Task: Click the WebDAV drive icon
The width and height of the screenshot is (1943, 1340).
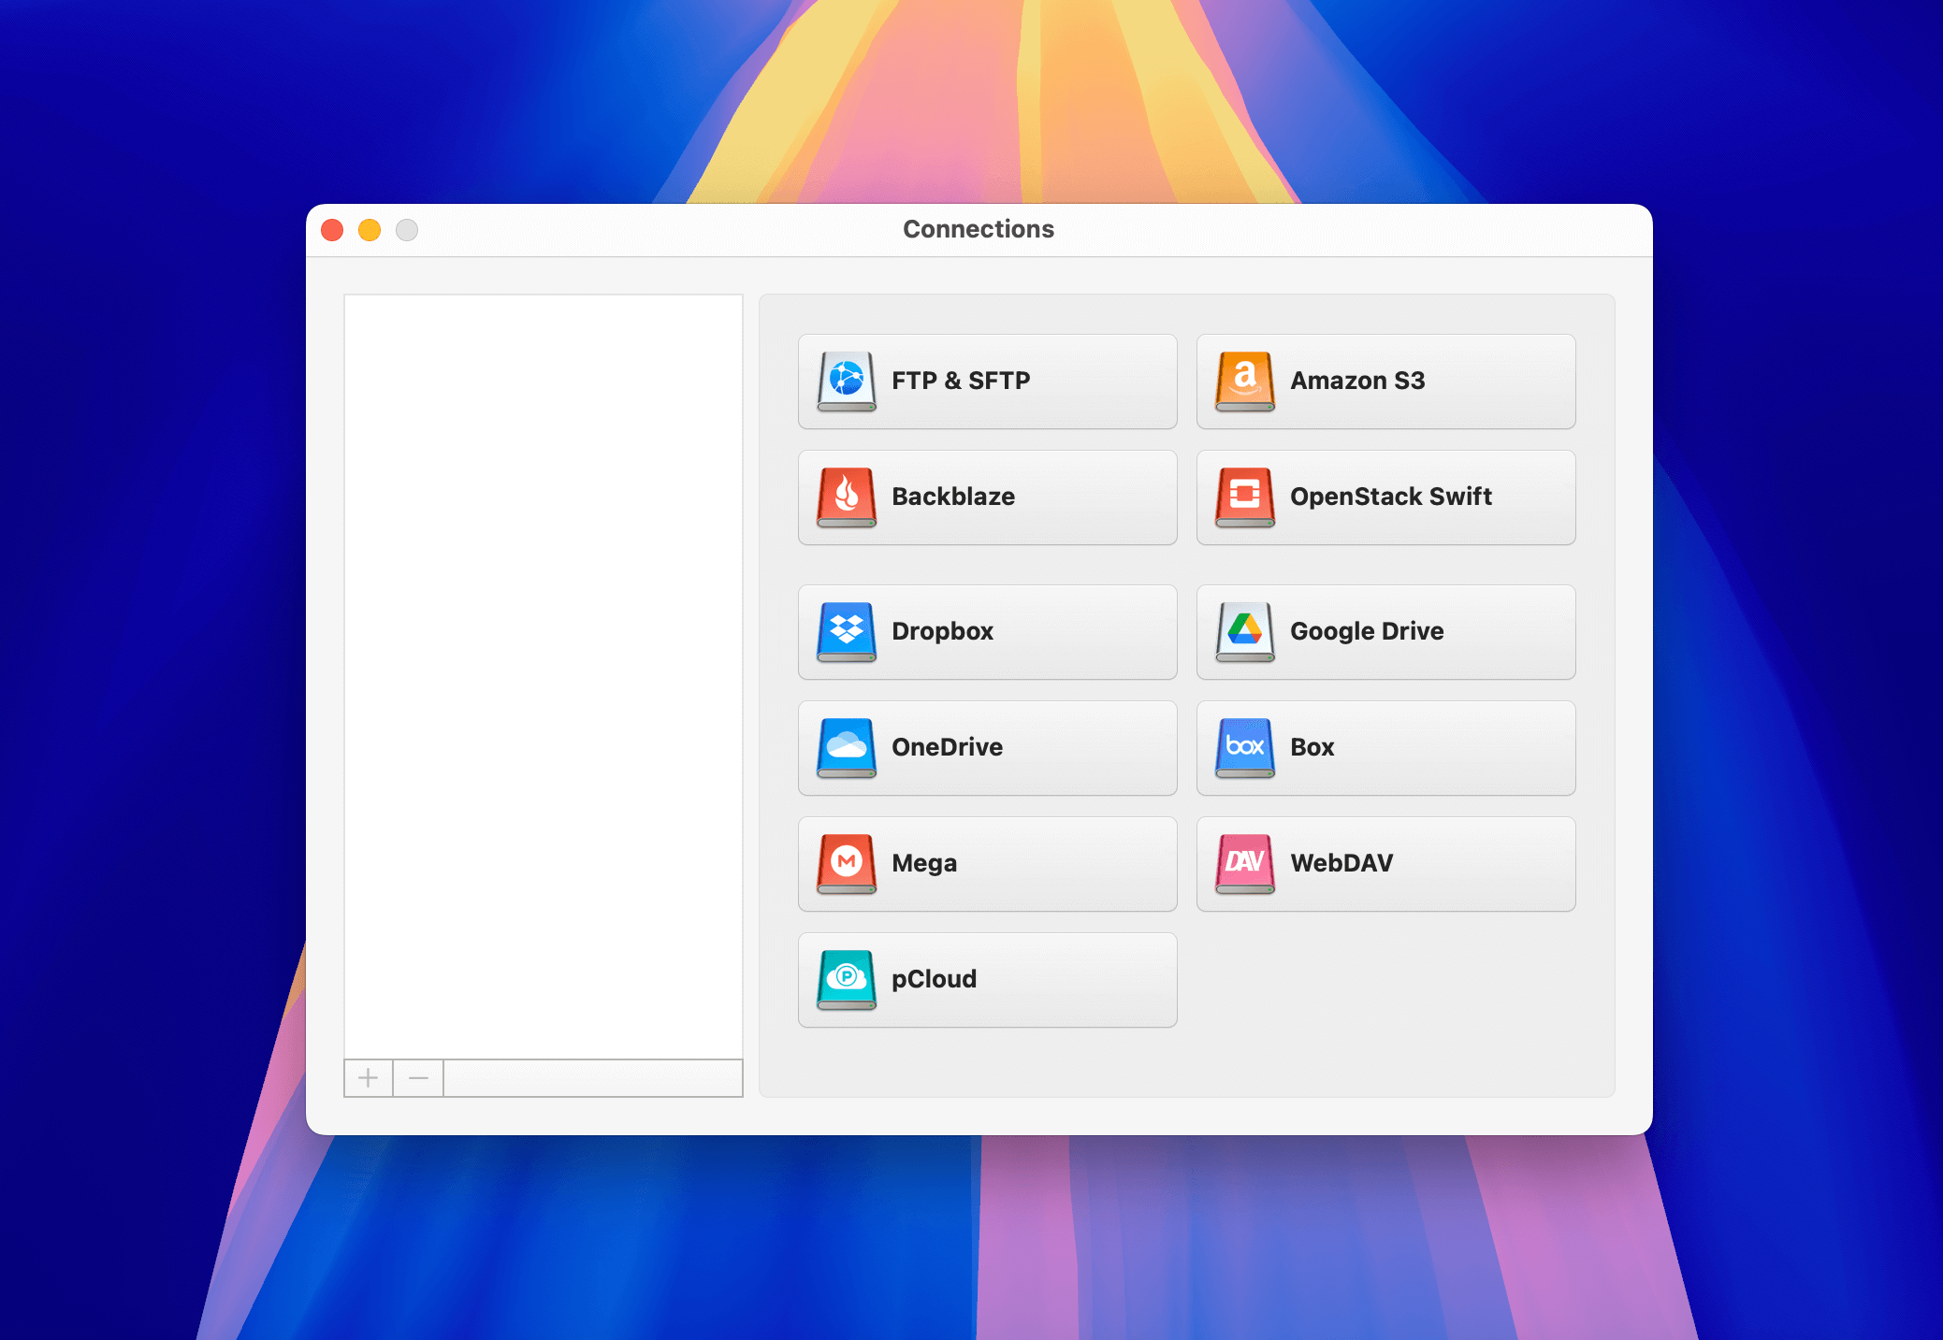Action: click(x=1245, y=864)
